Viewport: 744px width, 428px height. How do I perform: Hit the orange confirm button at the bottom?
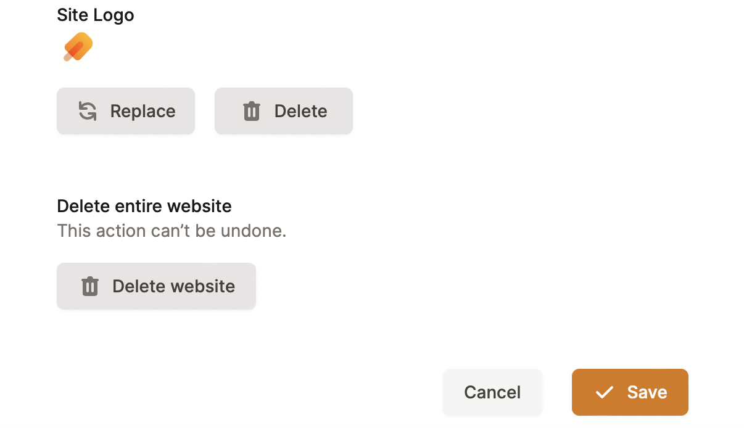pyautogui.click(x=630, y=392)
